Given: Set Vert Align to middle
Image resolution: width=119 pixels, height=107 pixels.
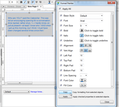Looking at the screenshot, I should [86, 51].
